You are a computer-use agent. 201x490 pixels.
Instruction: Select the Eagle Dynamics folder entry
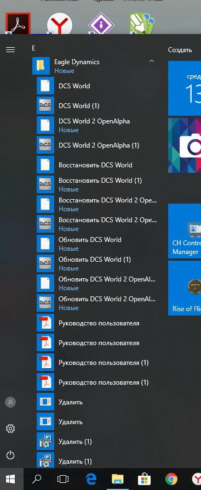click(94, 66)
